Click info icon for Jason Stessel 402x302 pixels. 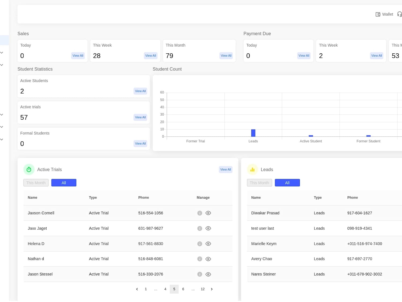[x=200, y=274]
